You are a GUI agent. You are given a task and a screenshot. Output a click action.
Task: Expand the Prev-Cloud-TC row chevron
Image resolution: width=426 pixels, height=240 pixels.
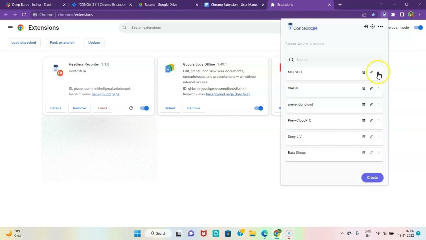(379, 120)
